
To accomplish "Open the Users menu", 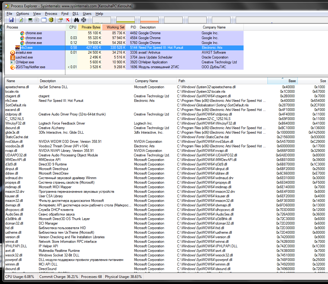I will 87,14.
